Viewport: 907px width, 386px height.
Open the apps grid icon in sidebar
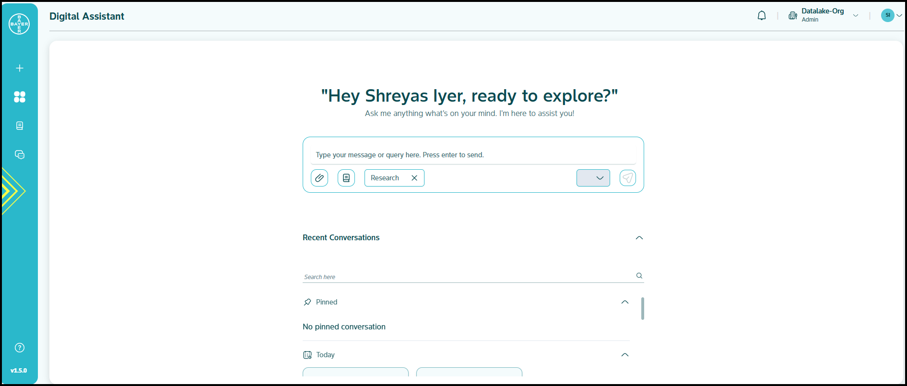pos(20,97)
